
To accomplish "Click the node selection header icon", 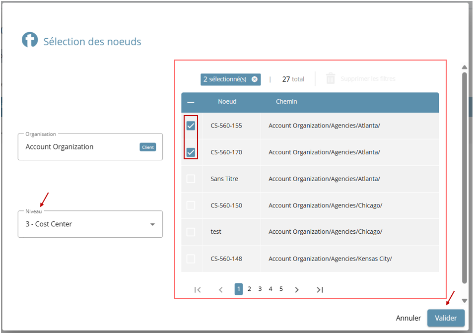I will (30, 40).
